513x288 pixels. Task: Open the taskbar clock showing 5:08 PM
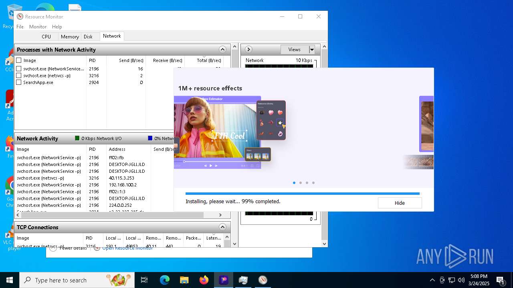(479, 280)
